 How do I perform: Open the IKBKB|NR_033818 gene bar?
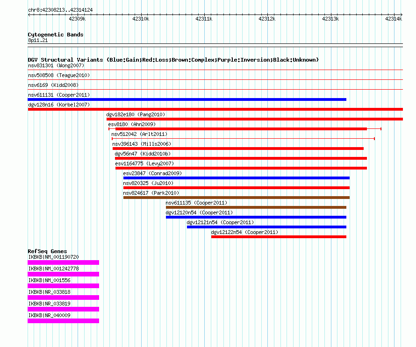[64, 297]
